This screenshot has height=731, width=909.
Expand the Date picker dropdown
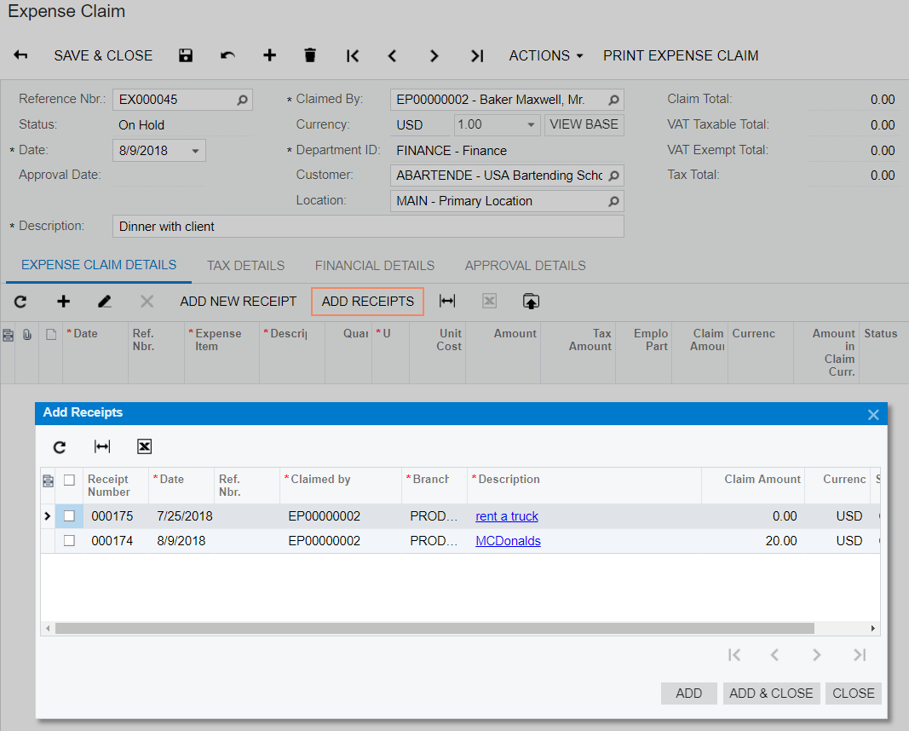pyautogui.click(x=195, y=151)
